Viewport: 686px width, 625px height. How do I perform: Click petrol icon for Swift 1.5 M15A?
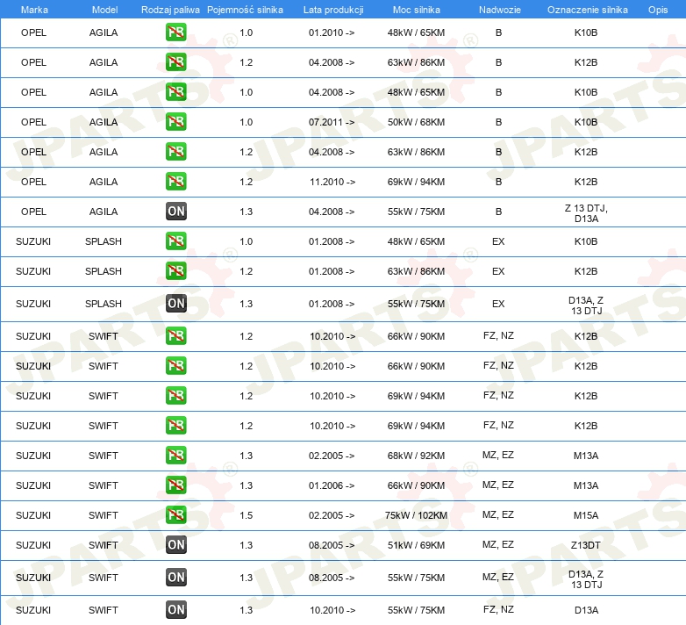(175, 514)
